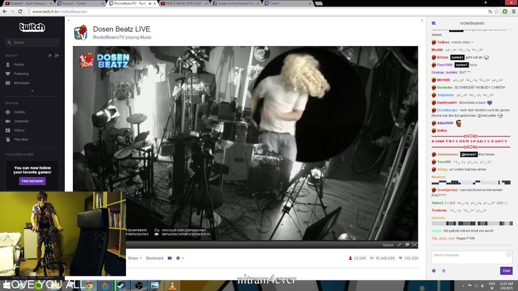
Task: Click chat username Darkfreak94
Action: (447, 103)
